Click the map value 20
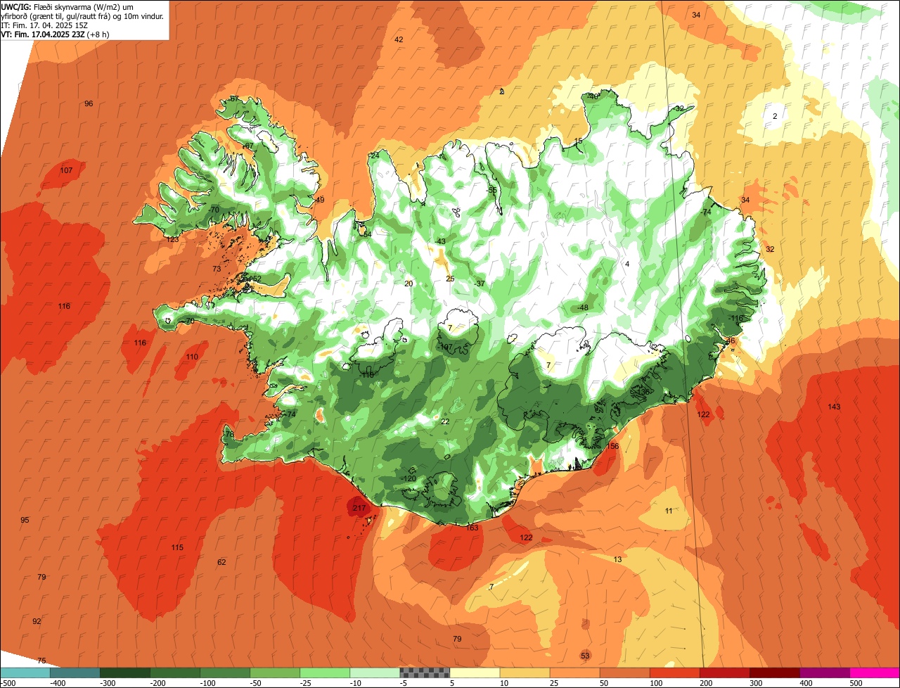The height and width of the screenshot is (688, 900). coord(409,284)
